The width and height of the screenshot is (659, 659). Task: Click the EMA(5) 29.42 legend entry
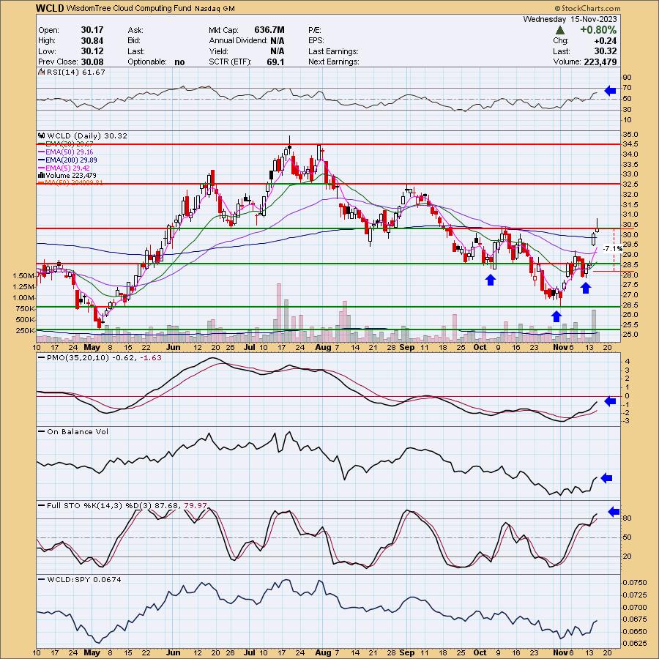click(67, 168)
